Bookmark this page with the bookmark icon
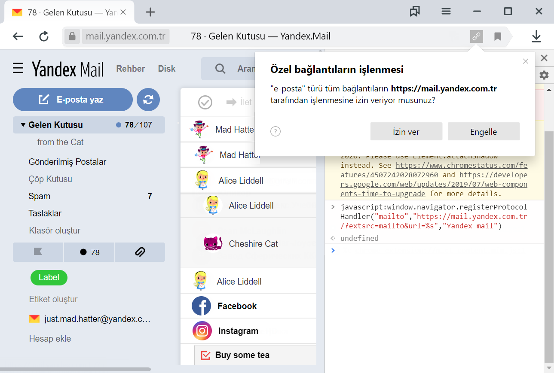 498,36
